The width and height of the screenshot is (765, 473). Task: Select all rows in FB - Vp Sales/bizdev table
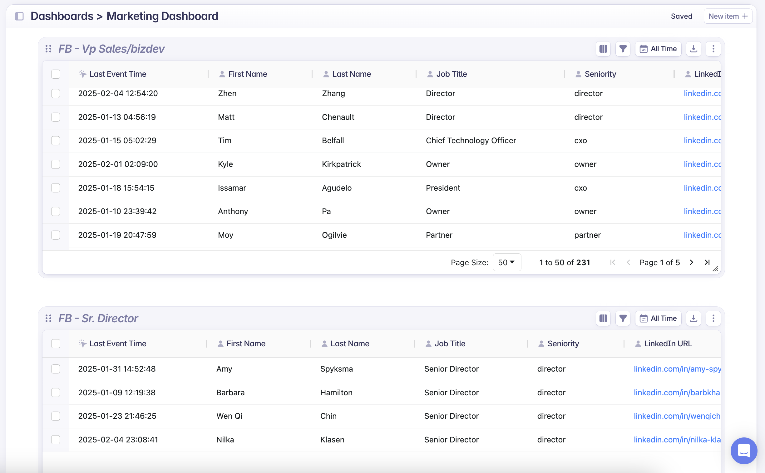(56, 74)
